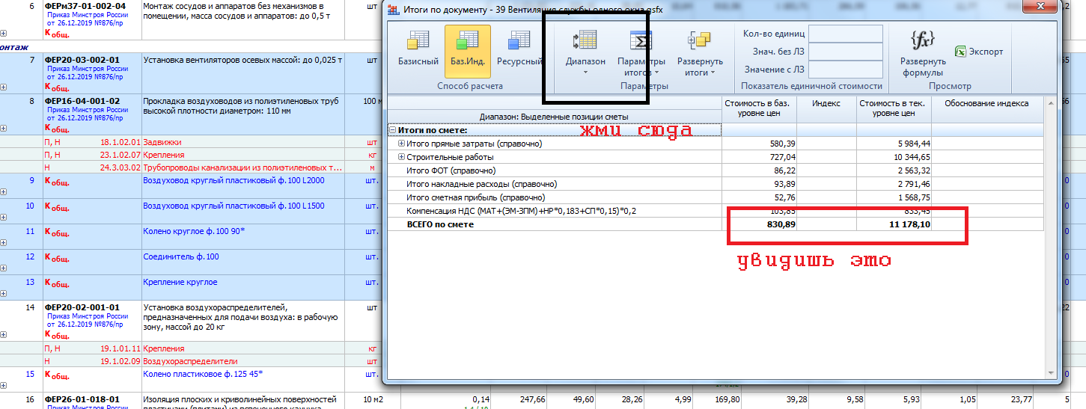Click resource Задвижки 18.1.02.01
Viewport: 1086px width, 409px height.
coord(162,141)
